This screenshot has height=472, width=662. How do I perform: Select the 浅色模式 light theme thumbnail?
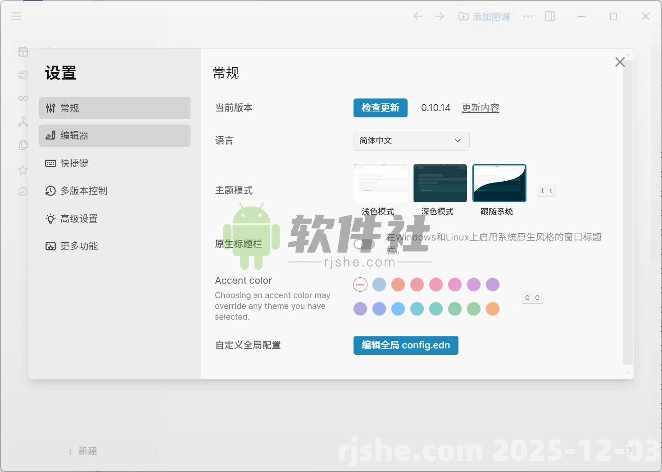click(x=380, y=183)
